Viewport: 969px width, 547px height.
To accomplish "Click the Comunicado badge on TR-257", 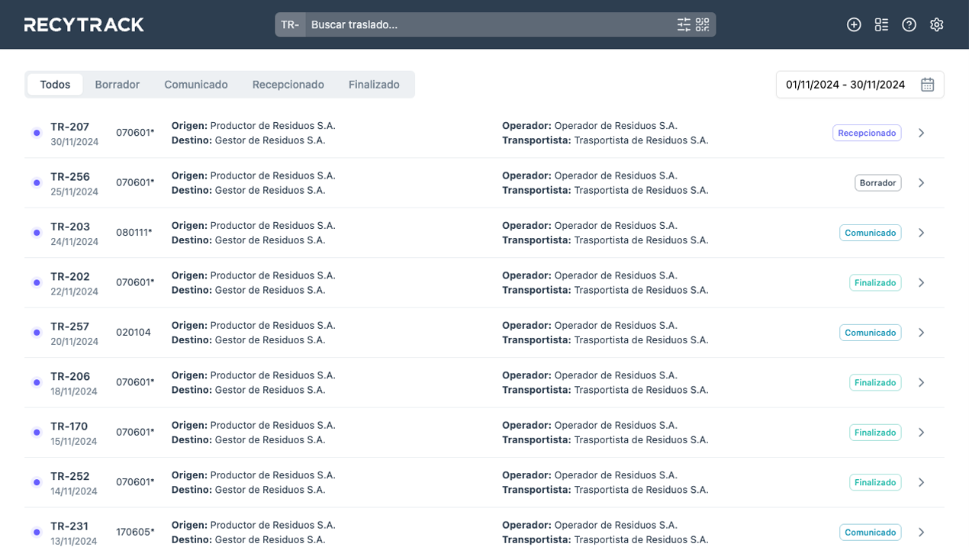I will tap(870, 332).
